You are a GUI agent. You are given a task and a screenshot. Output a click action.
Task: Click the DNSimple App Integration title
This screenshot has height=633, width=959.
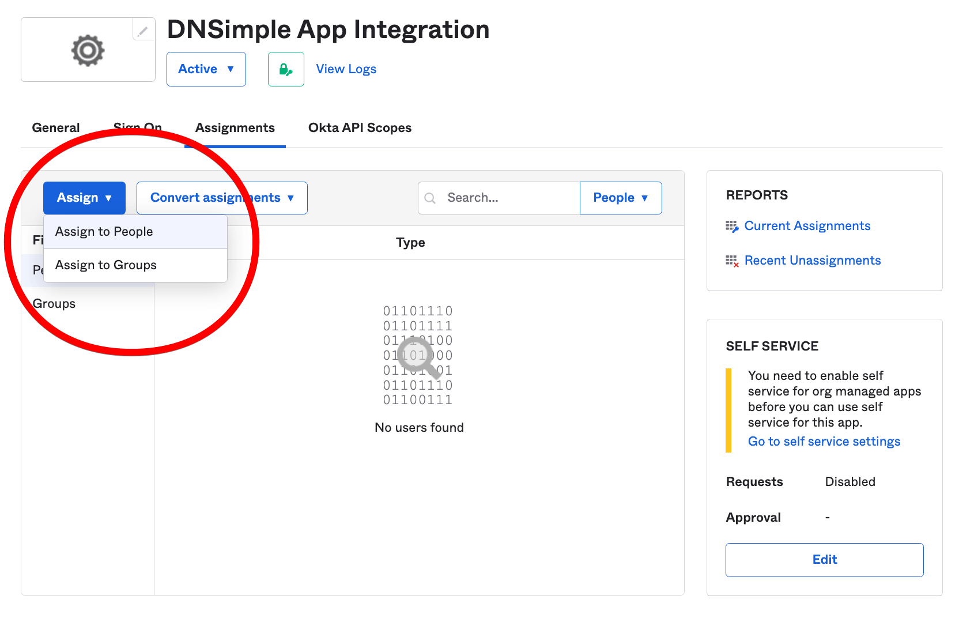click(x=328, y=29)
